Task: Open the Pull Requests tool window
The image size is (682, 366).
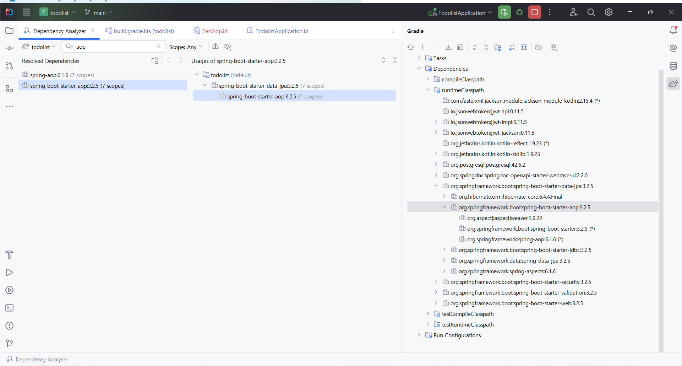Action: pos(10,66)
